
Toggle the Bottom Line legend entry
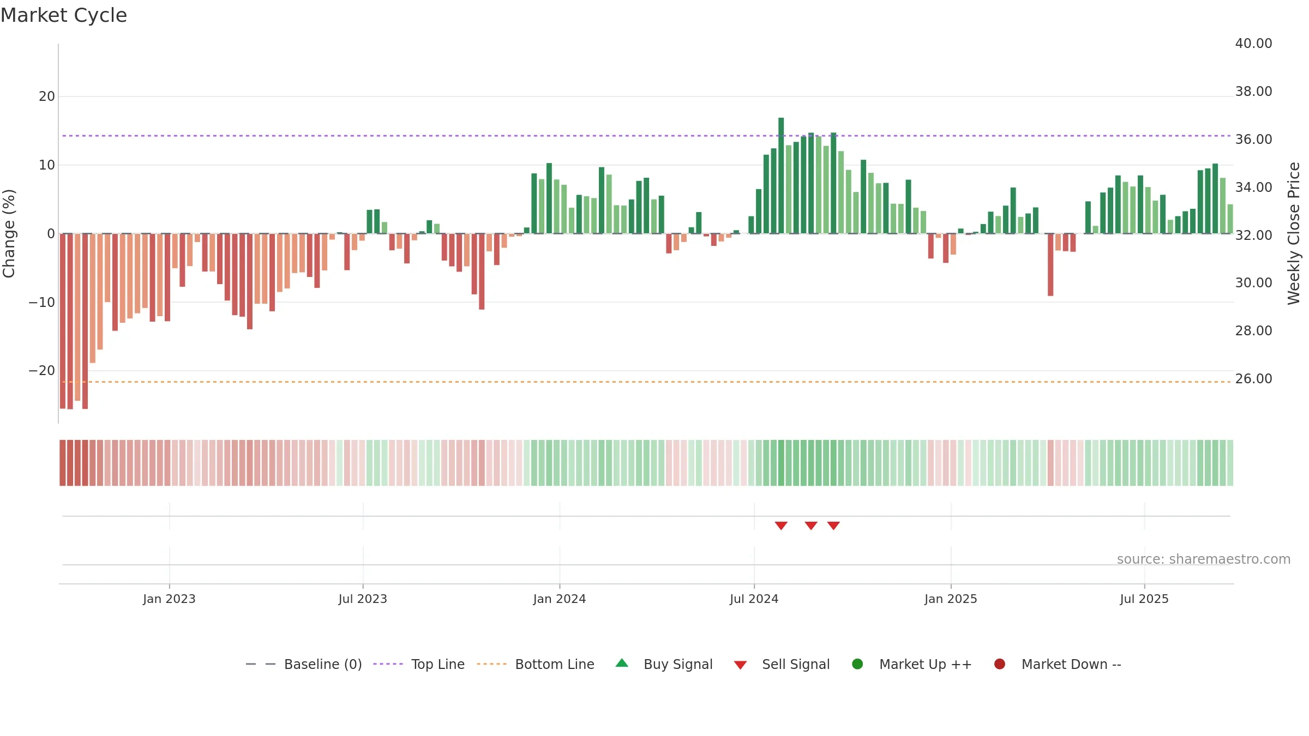536,664
